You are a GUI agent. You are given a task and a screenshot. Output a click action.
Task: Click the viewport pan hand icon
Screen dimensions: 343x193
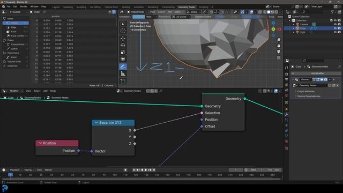[x=279, y=46]
